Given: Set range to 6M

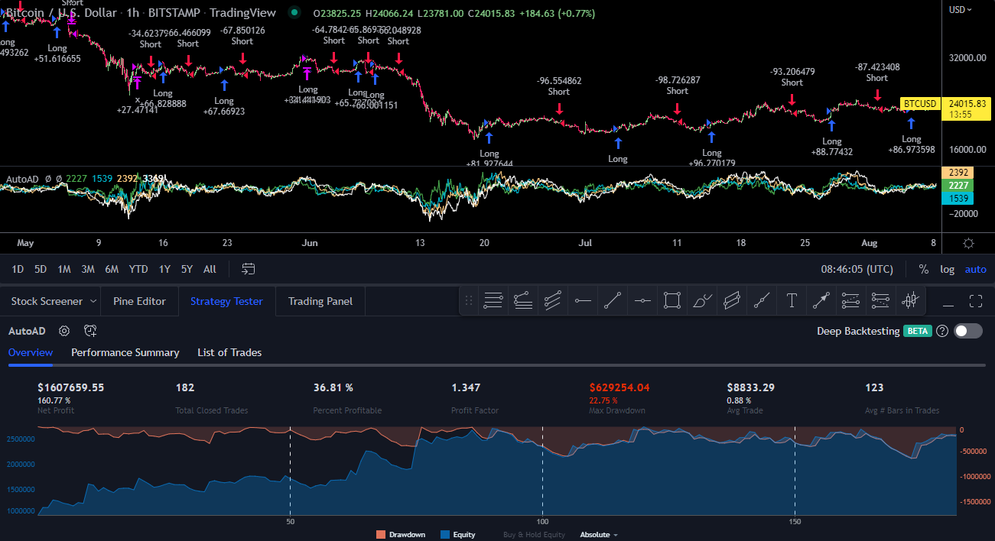Looking at the screenshot, I should pos(112,269).
